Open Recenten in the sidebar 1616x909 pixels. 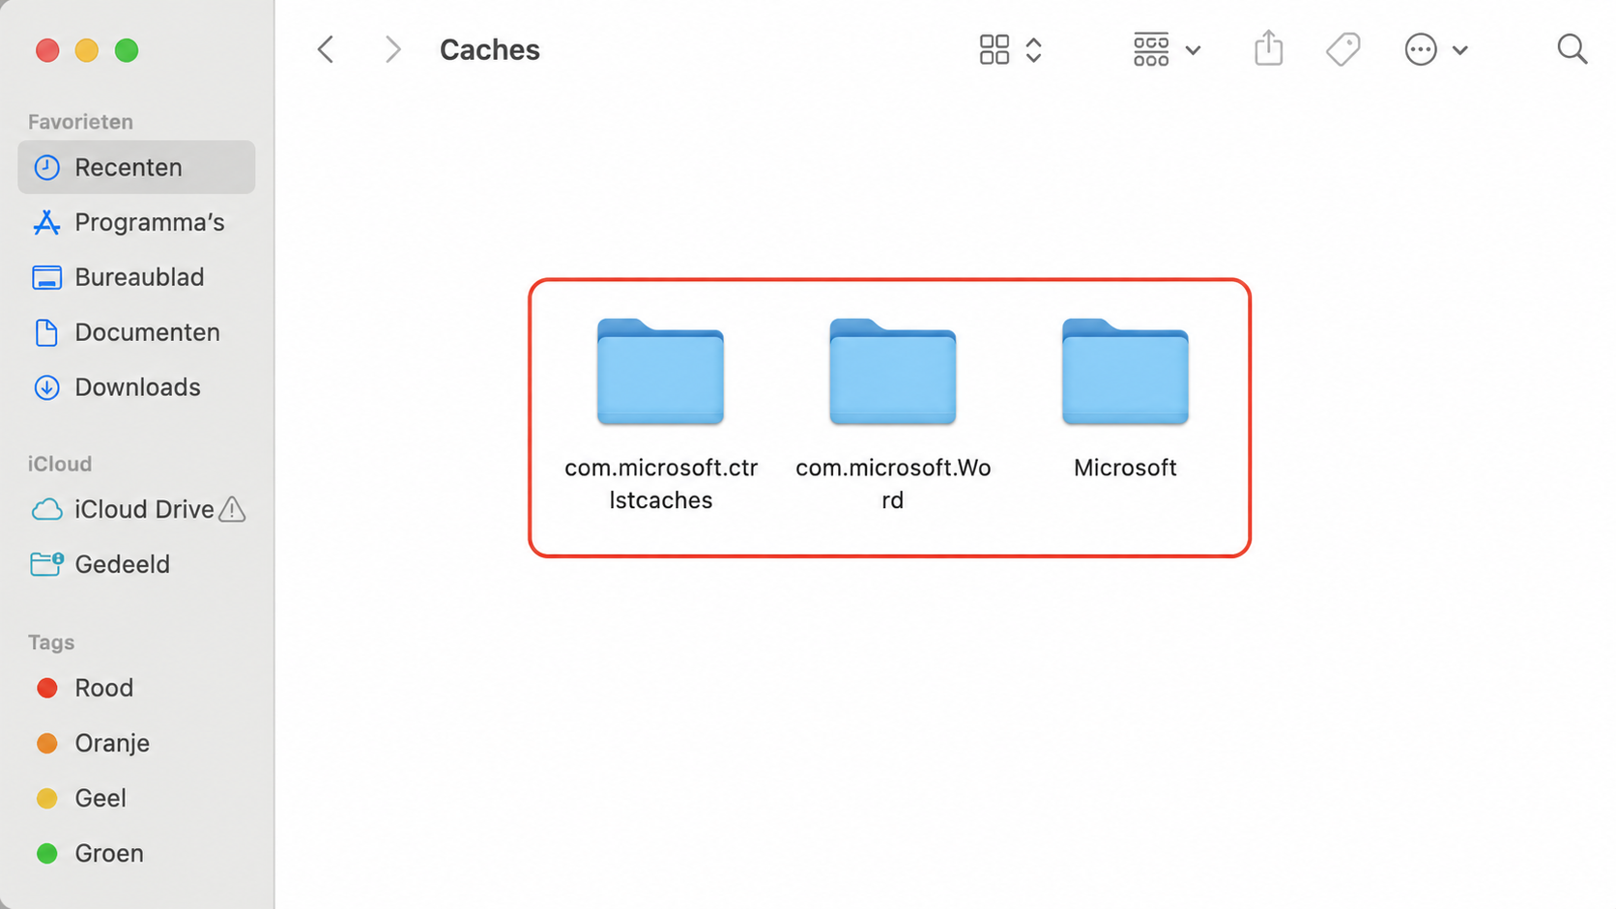click(136, 167)
